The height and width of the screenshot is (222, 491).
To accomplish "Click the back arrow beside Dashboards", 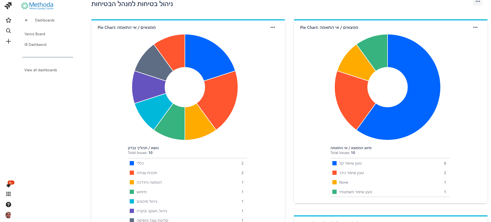I will [27, 20].
